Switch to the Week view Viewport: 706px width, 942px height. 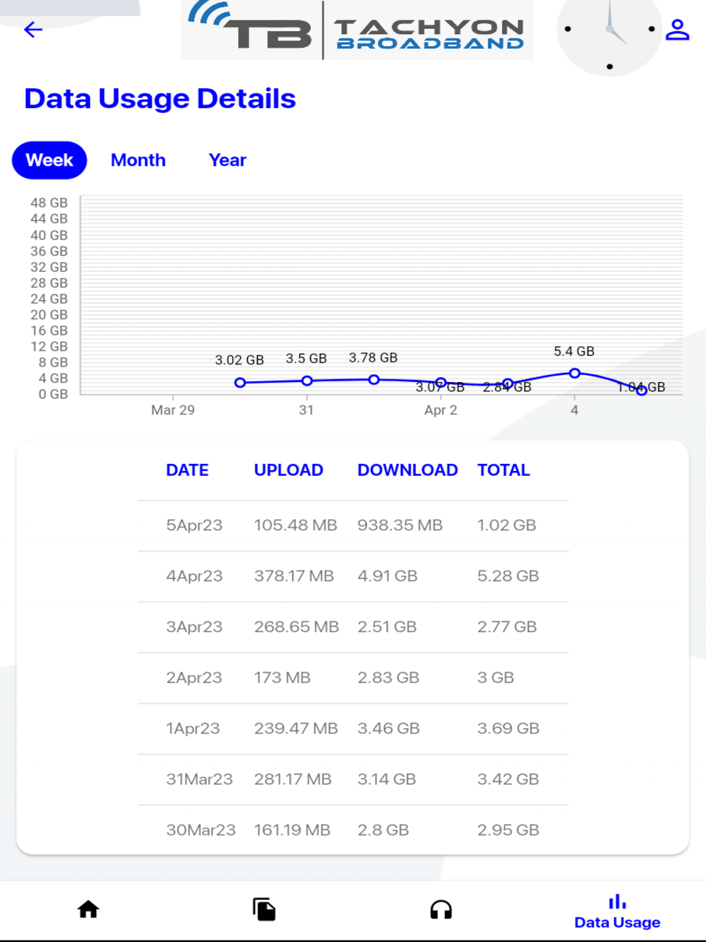pos(49,160)
